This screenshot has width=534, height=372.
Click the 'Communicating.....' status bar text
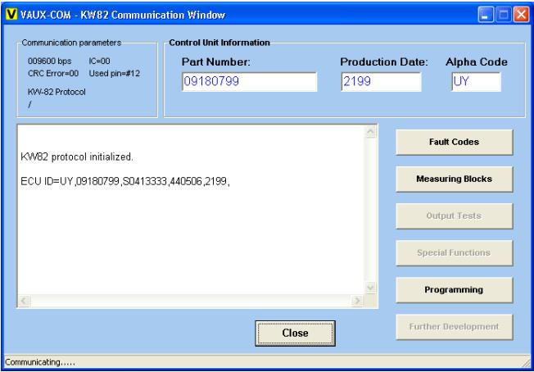[x=40, y=362]
